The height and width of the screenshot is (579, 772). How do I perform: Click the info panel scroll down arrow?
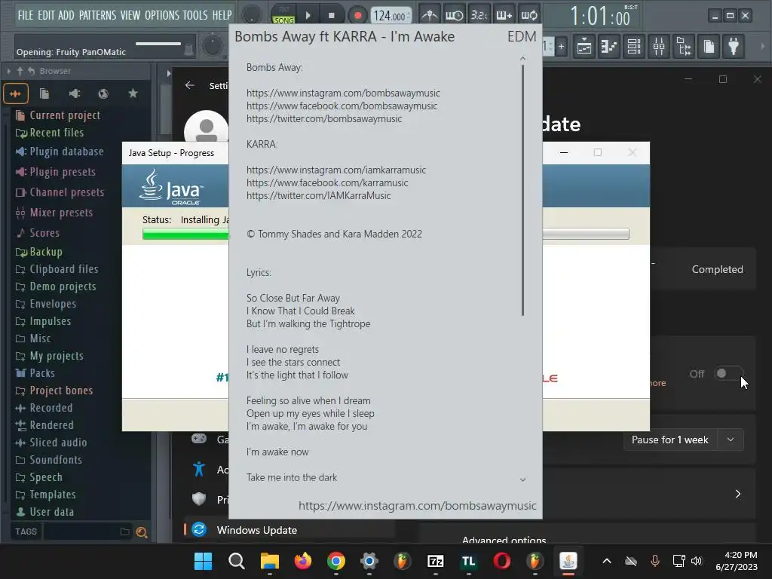(523, 479)
